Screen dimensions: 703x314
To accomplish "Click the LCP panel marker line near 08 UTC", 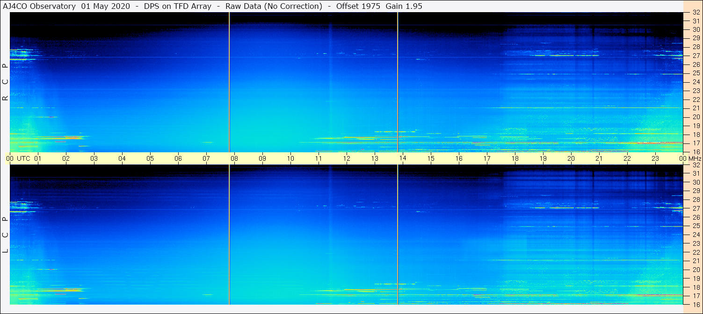I will (229, 235).
